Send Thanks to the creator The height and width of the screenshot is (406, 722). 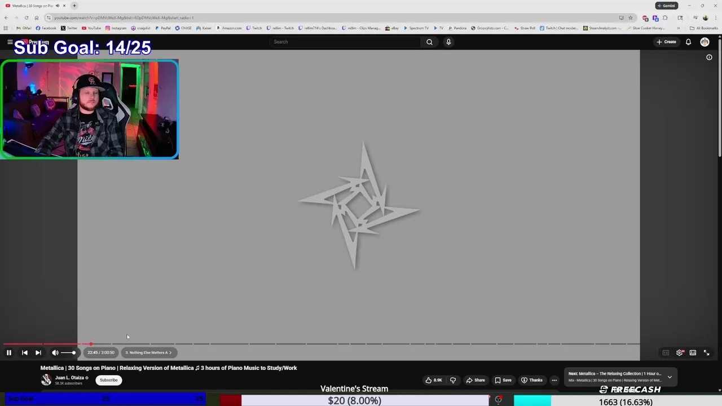tap(531, 380)
